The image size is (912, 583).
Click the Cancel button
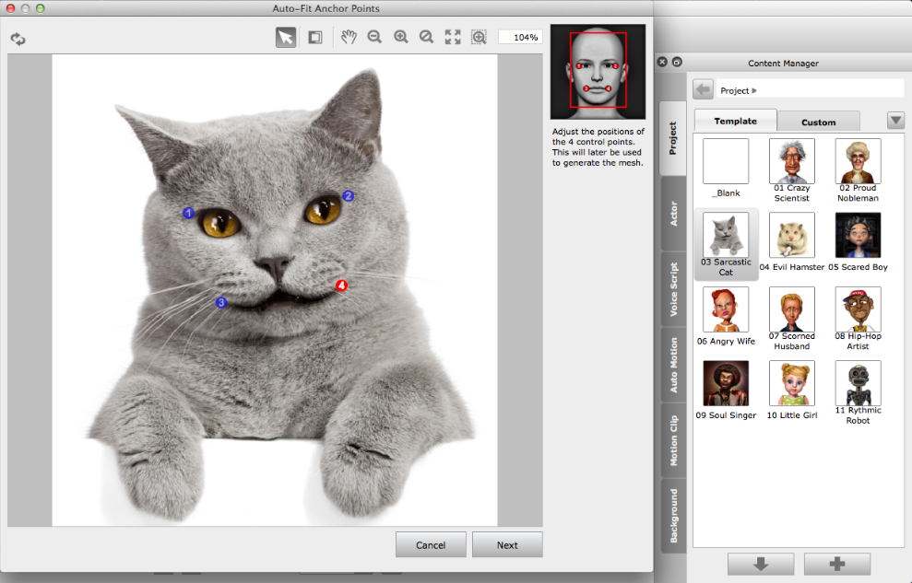tap(431, 544)
